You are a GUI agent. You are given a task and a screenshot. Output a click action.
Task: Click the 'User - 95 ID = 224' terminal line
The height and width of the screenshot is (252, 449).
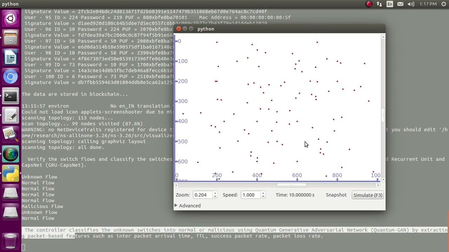(x=158, y=17)
